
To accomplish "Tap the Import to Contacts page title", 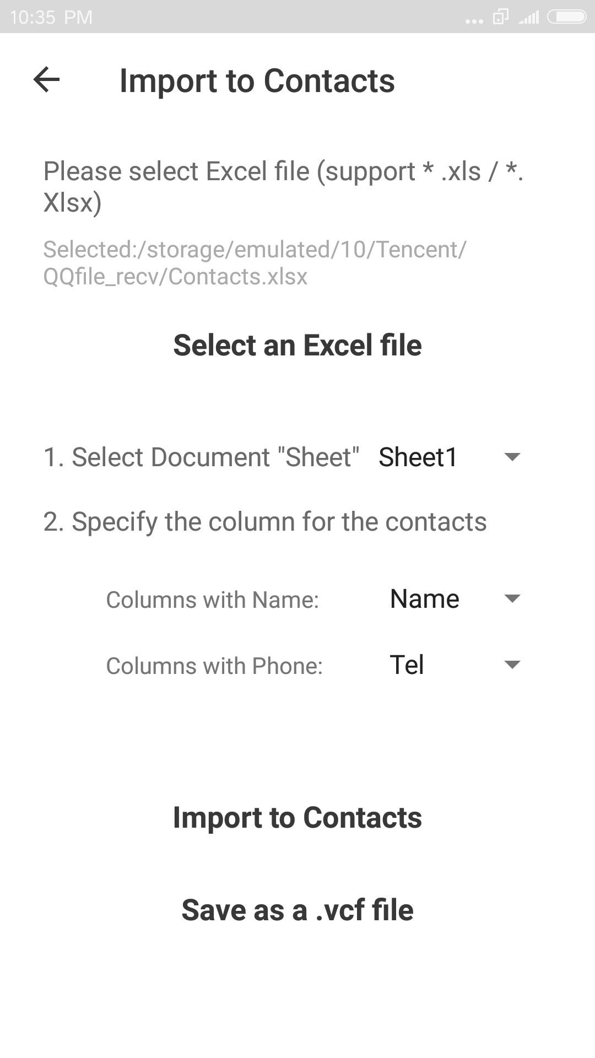I will coord(257,81).
